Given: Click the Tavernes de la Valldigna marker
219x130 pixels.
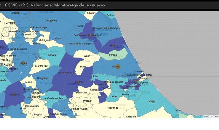Looking at the screenshot, I should click(106, 28).
